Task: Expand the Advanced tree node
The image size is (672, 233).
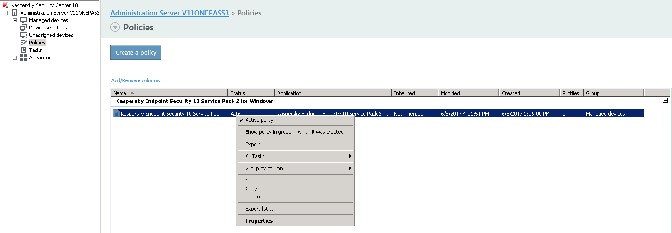Action: 15,58
